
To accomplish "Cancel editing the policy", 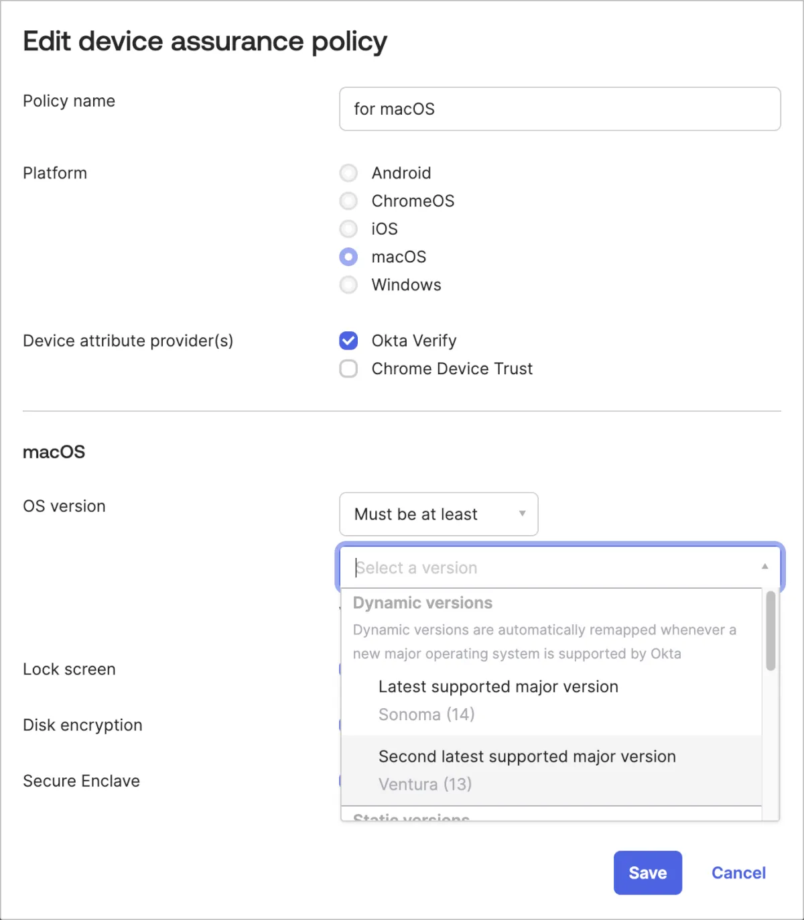I will click(x=738, y=872).
